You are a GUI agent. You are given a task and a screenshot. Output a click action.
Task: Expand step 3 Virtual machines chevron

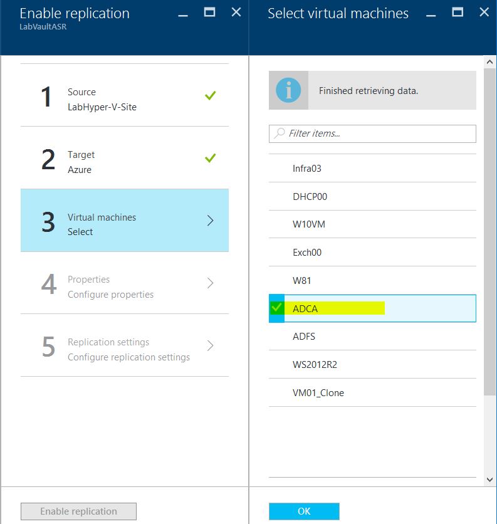tap(211, 221)
